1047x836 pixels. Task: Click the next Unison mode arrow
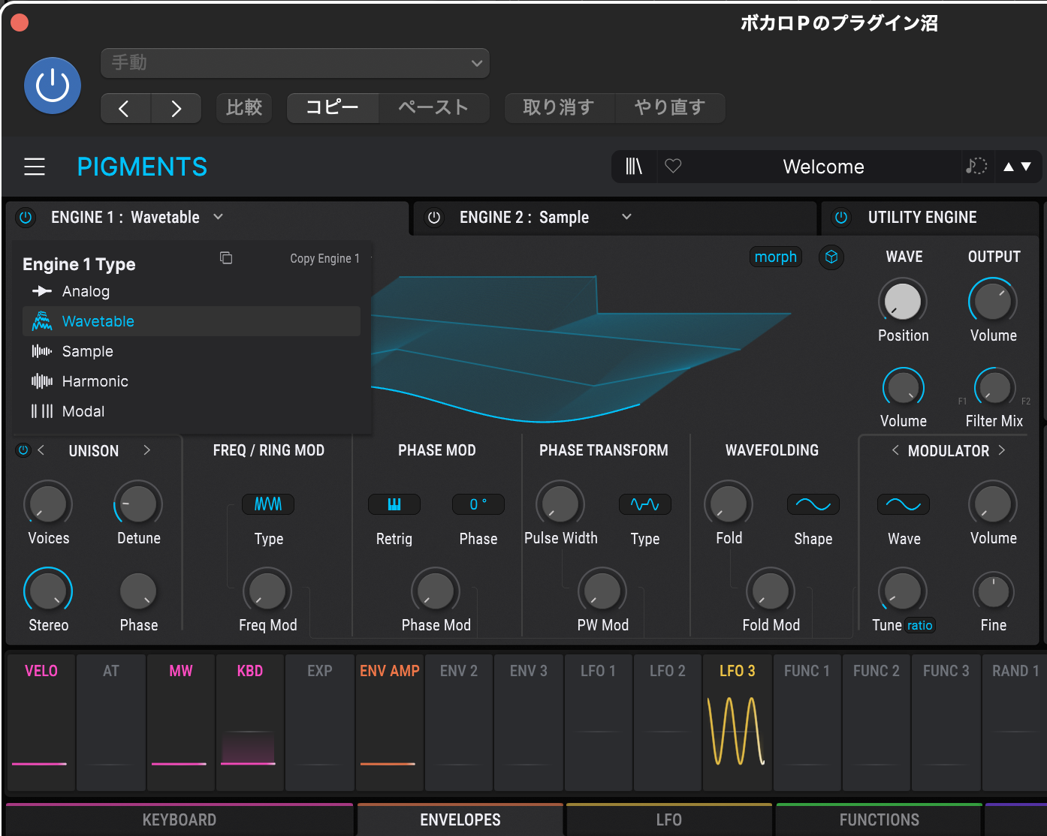pos(147,450)
